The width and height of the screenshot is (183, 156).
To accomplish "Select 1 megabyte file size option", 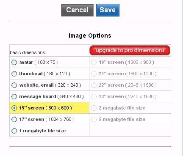I will (14, 131).
